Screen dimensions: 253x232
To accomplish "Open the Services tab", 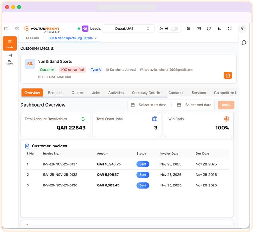I will 199,93.
